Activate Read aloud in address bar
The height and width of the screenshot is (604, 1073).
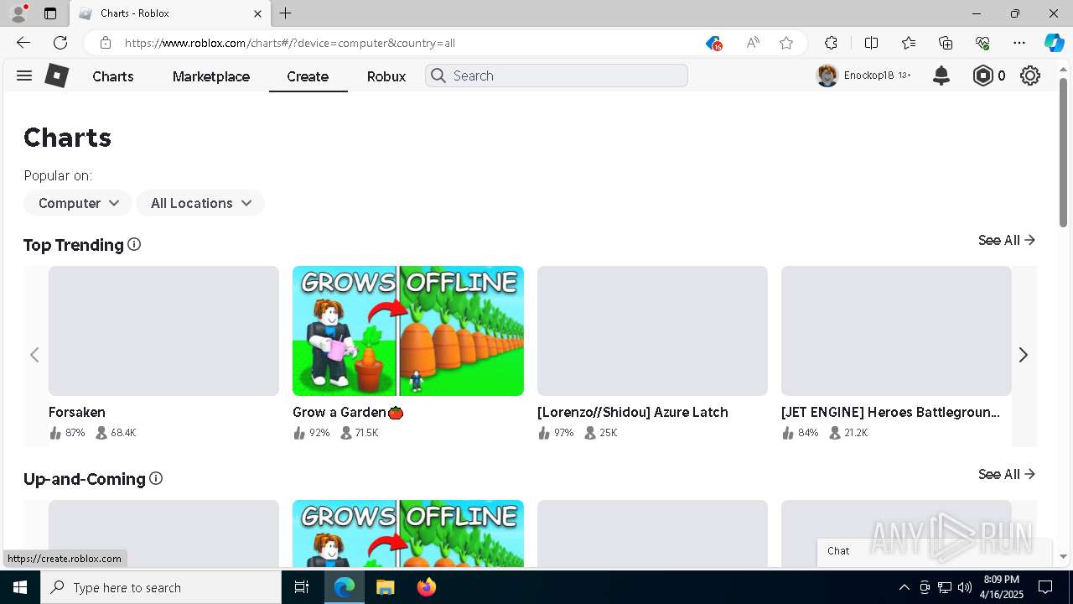point(753,43)
